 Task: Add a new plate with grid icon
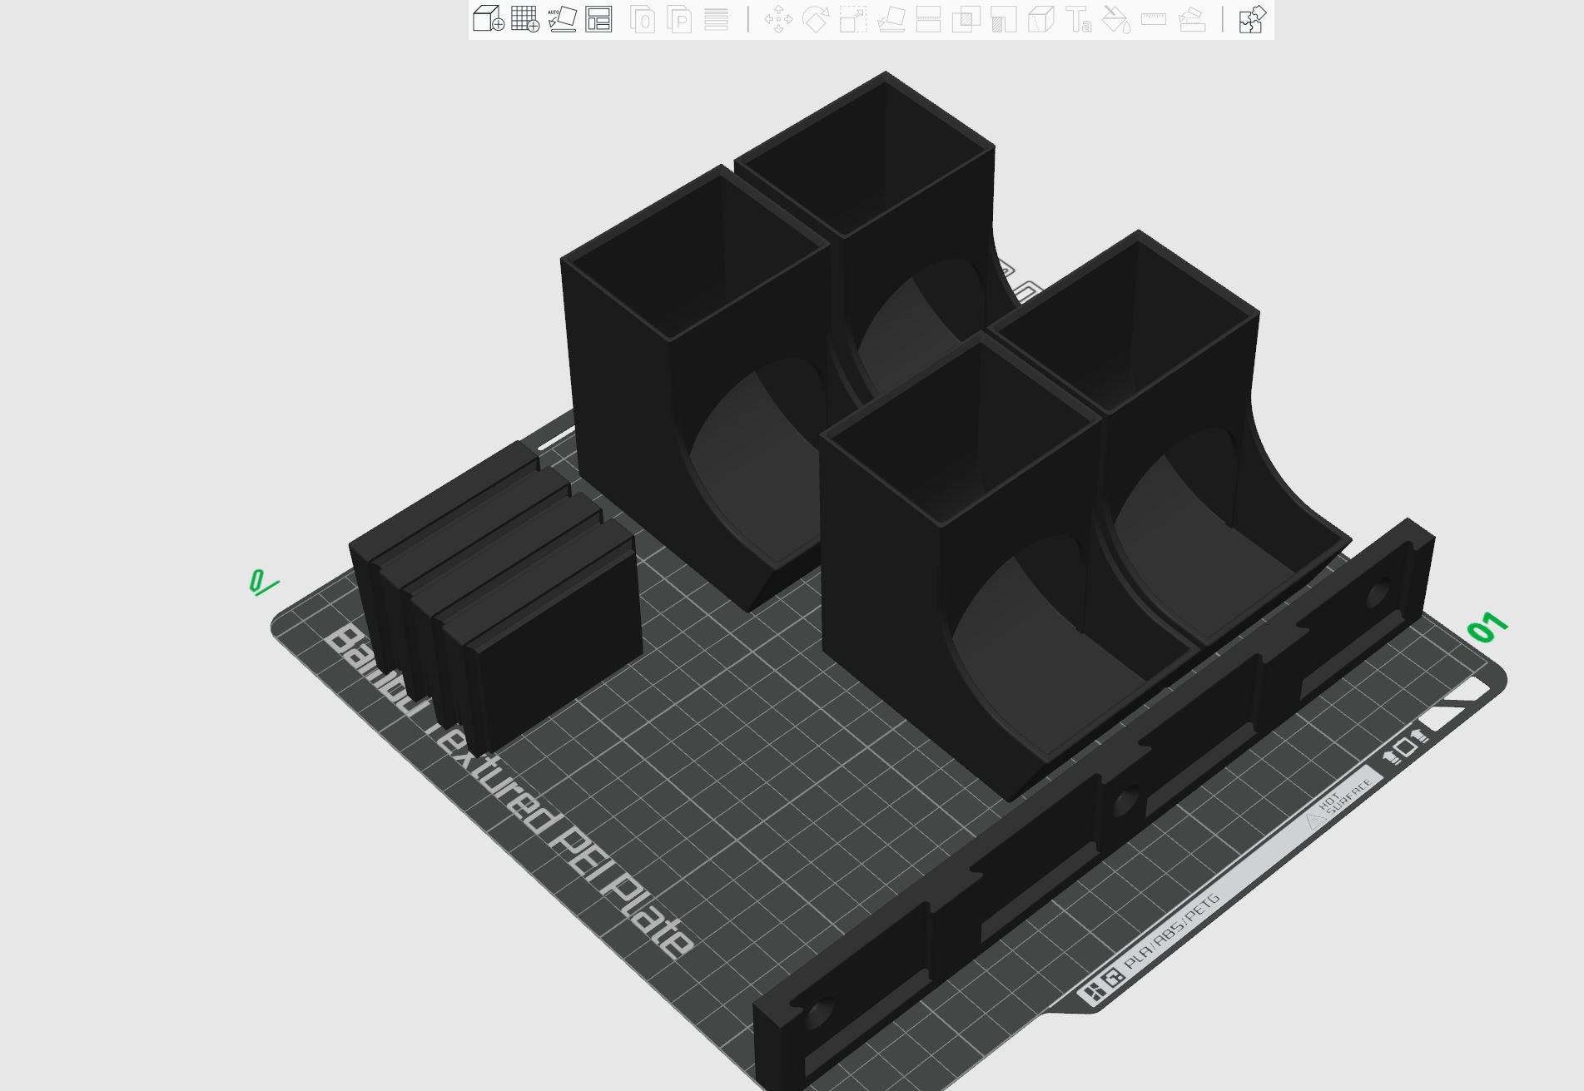click(x=525, y=19)
